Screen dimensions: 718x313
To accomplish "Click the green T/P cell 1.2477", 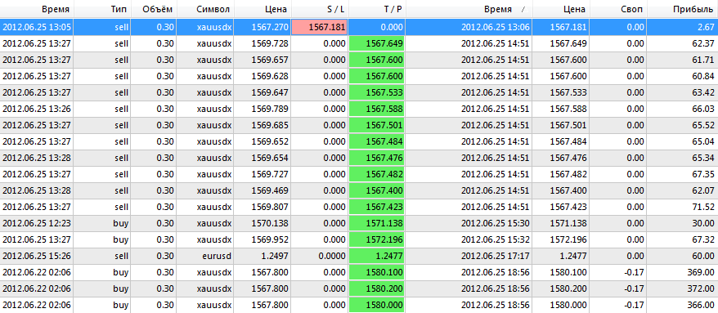I will 376,256.
